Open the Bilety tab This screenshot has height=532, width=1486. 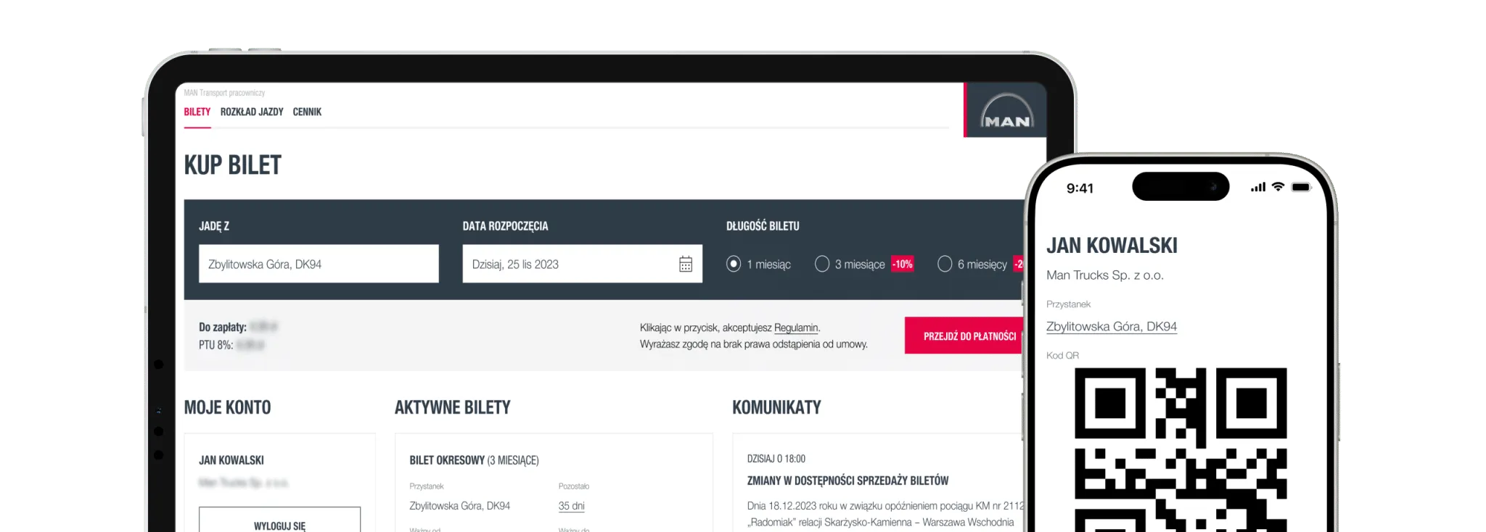click(x=197, y=112)
